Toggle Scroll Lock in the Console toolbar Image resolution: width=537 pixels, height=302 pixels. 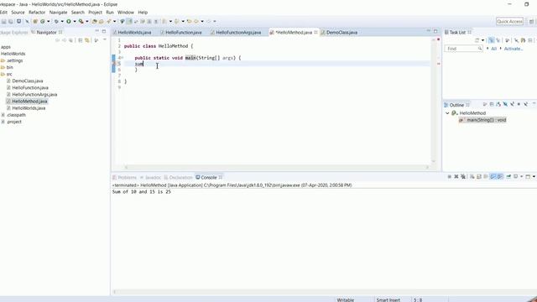click(x=479, y=177)
